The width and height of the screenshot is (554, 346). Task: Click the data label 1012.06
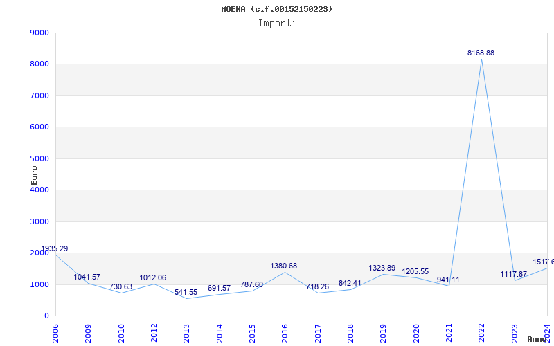point(152,278)
